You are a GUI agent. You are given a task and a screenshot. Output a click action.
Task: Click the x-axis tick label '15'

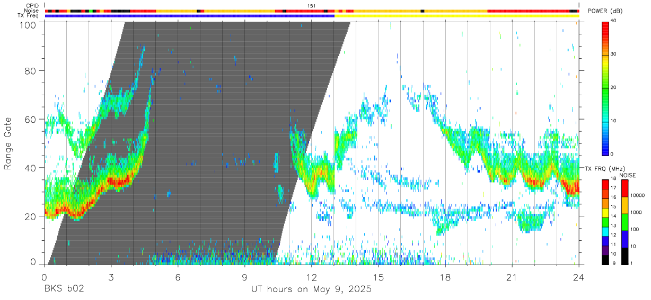[x=378, y=277]
